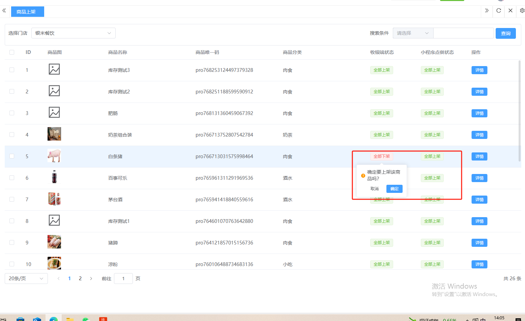
Task: Click the 白条猪 pig product image
Action: 54,156
